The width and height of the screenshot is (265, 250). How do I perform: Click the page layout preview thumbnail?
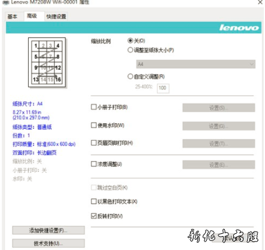coord(47,62)
